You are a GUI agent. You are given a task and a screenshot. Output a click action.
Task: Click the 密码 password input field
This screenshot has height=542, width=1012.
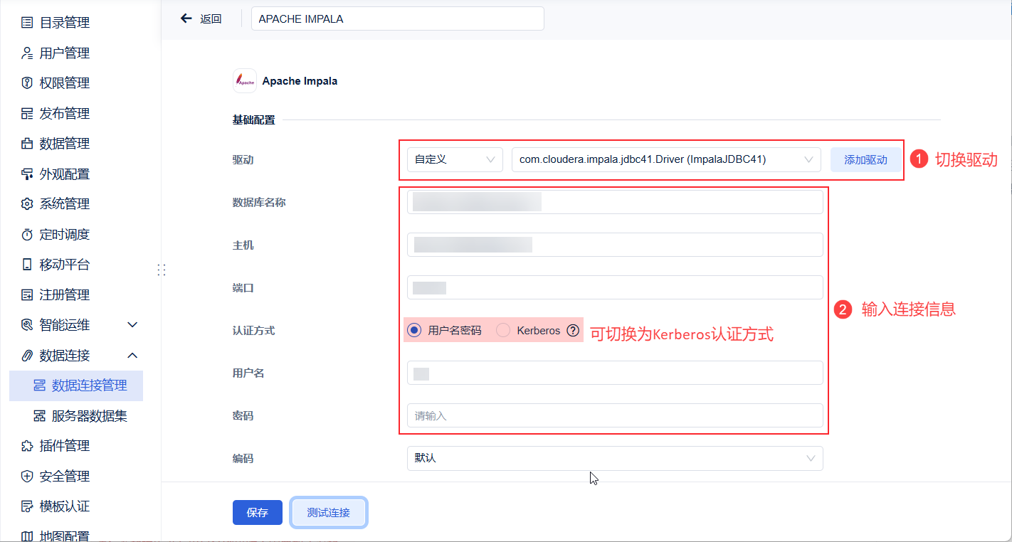click(615, 415)
